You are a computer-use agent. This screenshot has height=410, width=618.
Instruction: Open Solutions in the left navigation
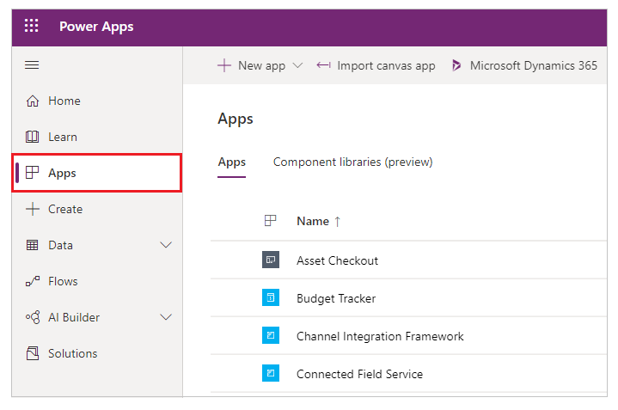97,353
